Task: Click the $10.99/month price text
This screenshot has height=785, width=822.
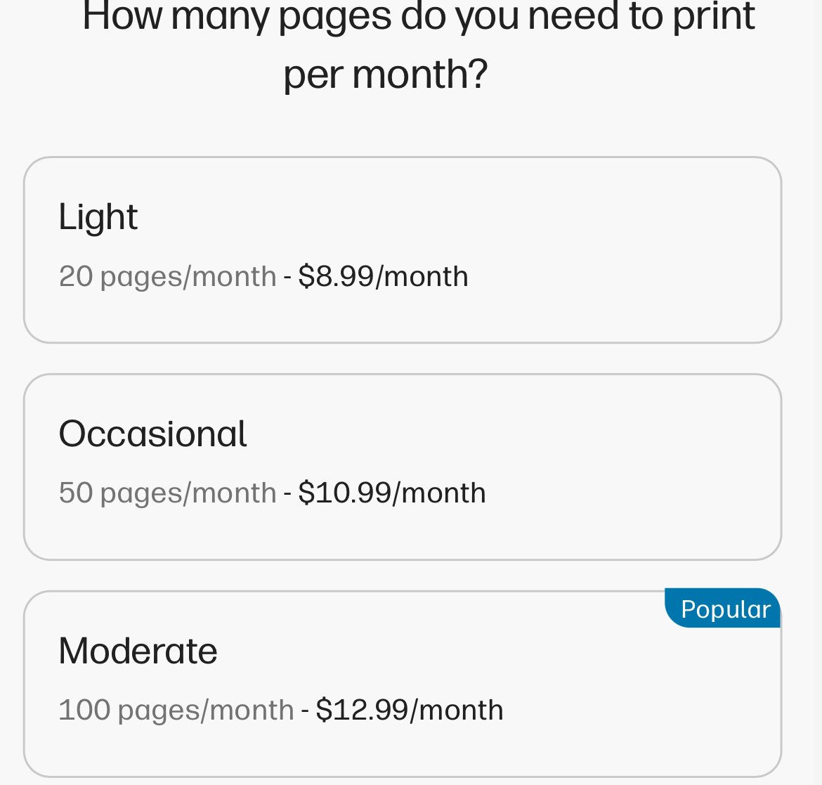Action: coord(392,493)
